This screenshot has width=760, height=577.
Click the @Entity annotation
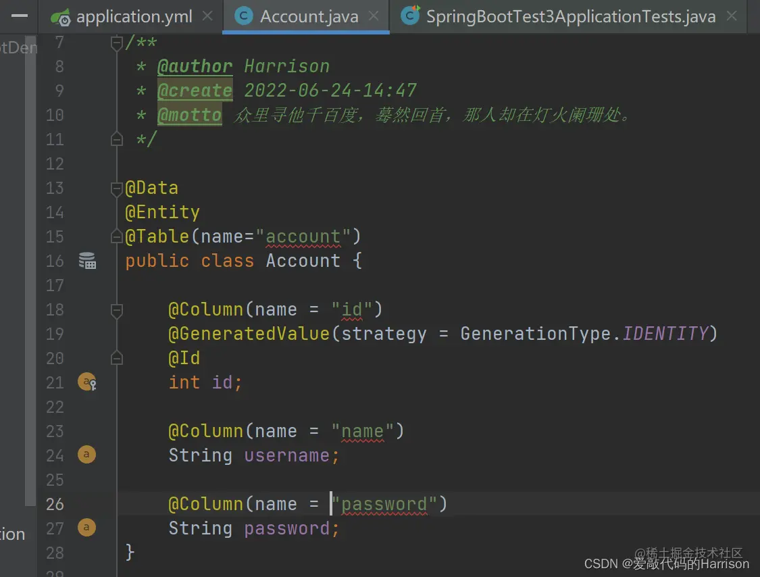(162, 212)
